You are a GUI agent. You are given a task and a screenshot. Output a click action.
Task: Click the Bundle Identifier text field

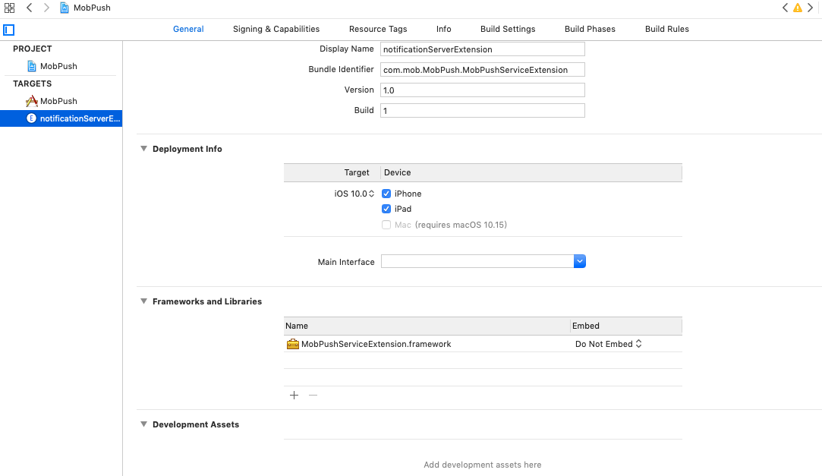pos(483,69)
